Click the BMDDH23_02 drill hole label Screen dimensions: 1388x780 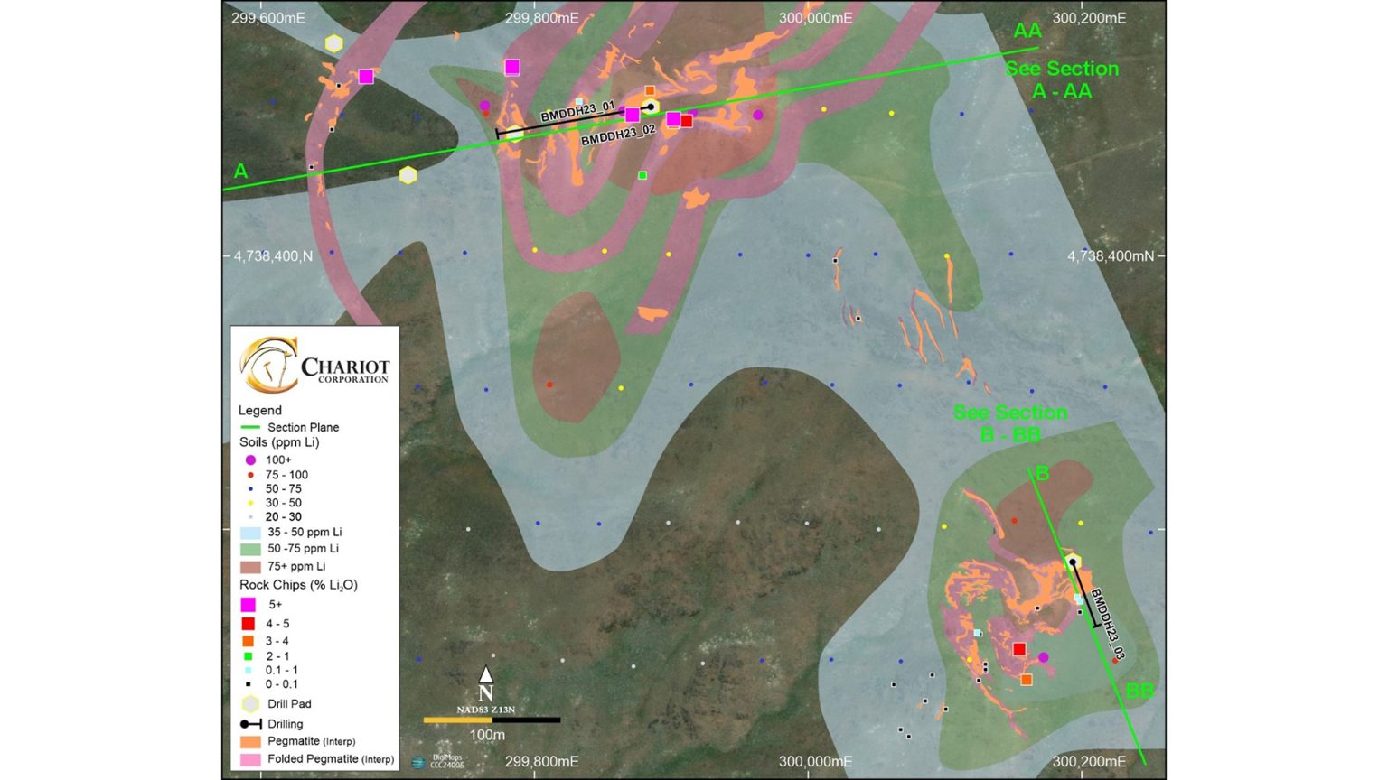pyautogui.click(x=617, y=136)
